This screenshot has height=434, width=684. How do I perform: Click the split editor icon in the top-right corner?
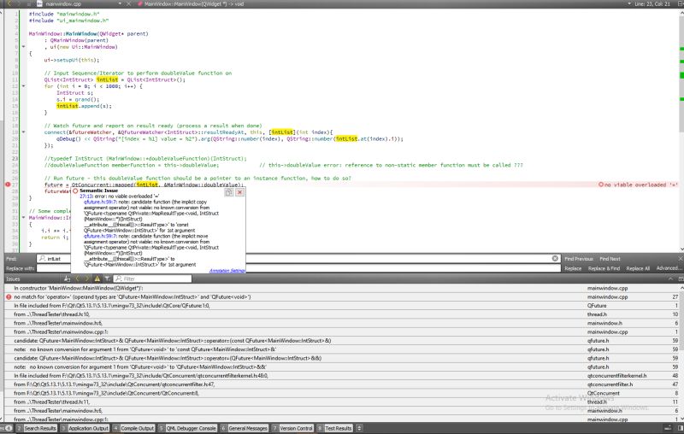tap(681, 3)
